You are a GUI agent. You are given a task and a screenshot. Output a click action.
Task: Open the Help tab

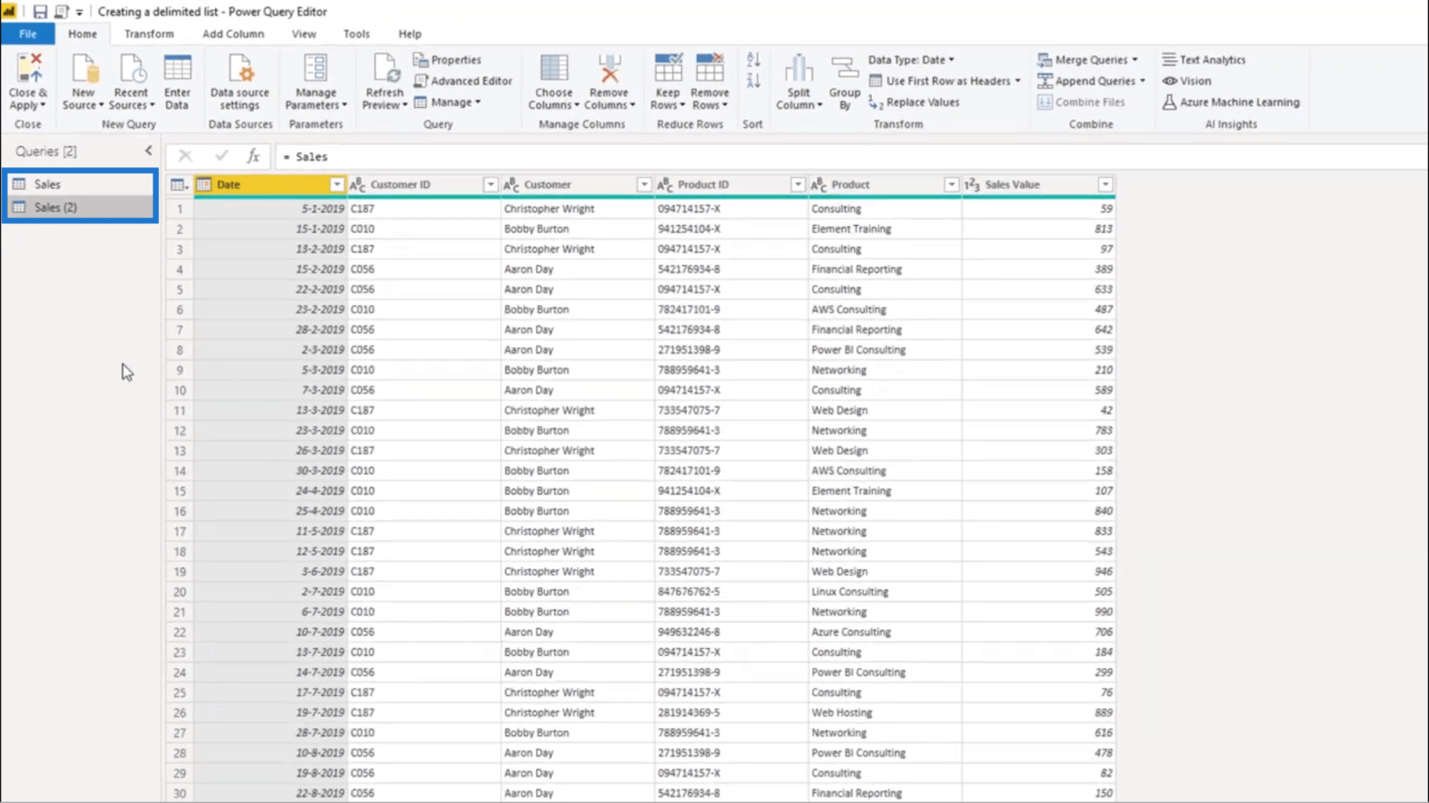410,34
